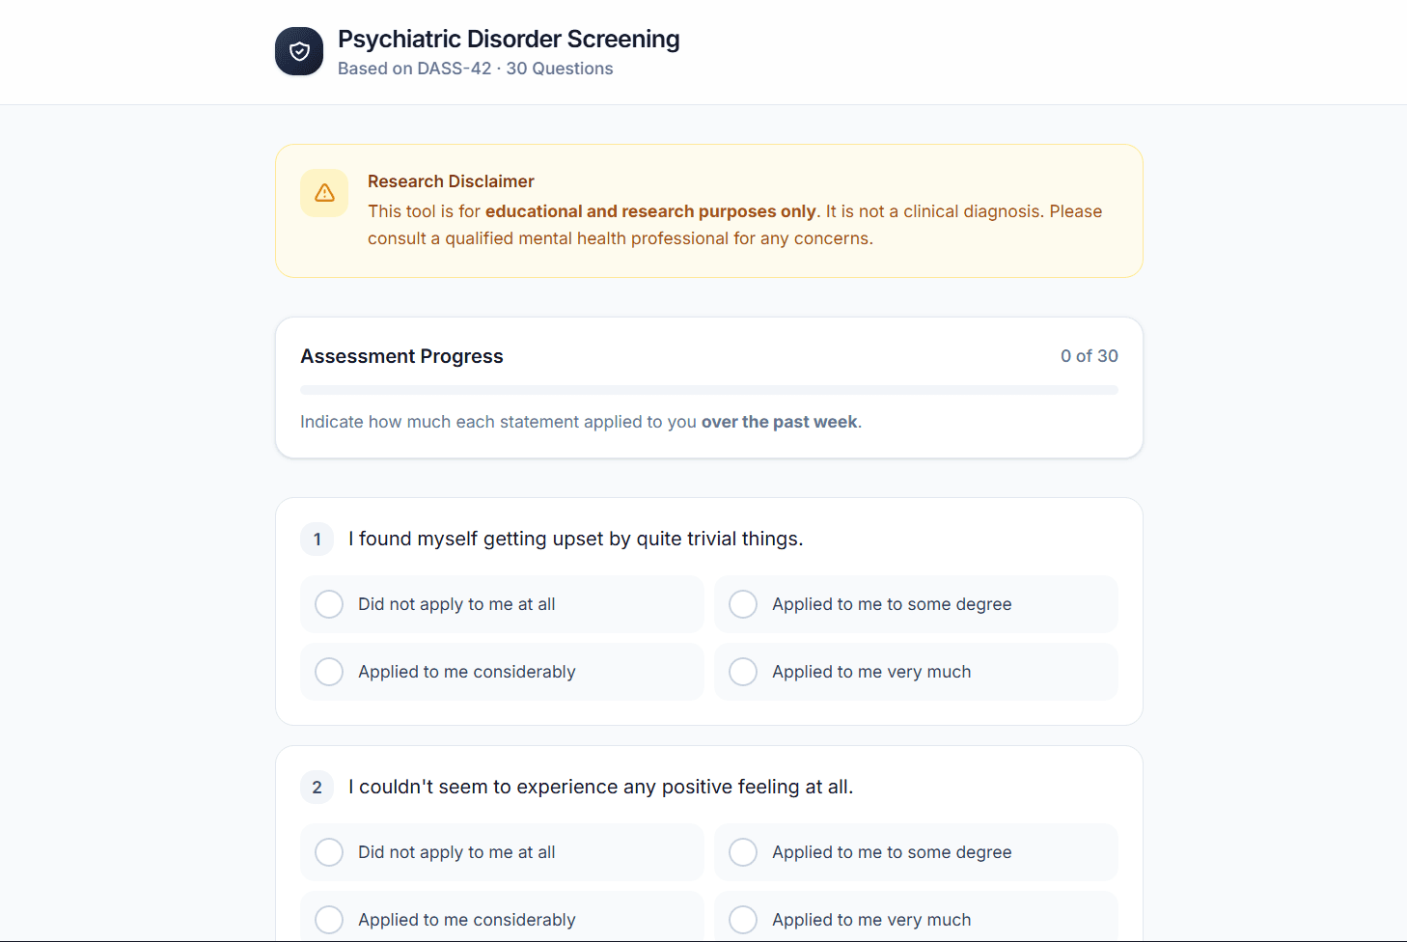The image size is (1407, 942).
Task: Click the 'Psychiatric Disorder Screening' title
Action: pos(509,39)
